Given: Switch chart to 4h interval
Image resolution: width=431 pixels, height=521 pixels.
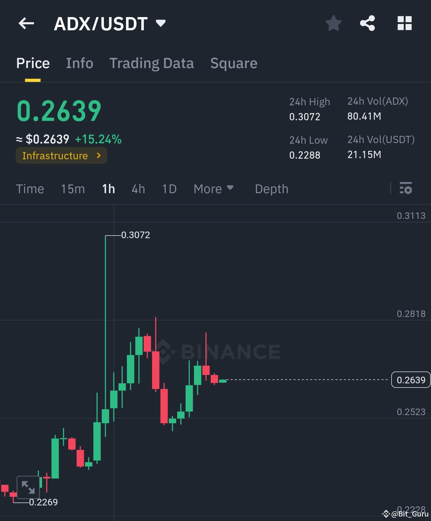Looking at the screenshot, I should pyautogui.click(x=138, y=189).
